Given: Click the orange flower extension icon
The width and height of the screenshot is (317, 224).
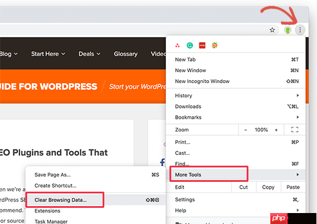Looking at the screenshot, I should [214, 46].
